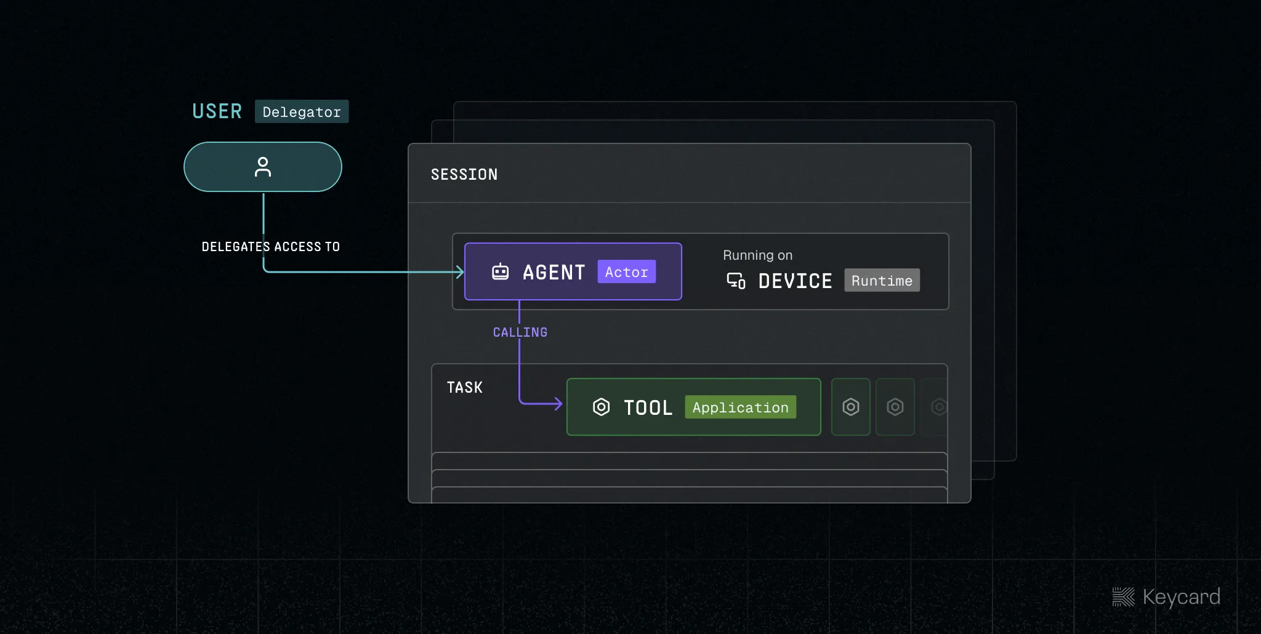Click the device icon next to DEVICE
The height and width of the screenshot is (634, 1261).
pos(736,281)
